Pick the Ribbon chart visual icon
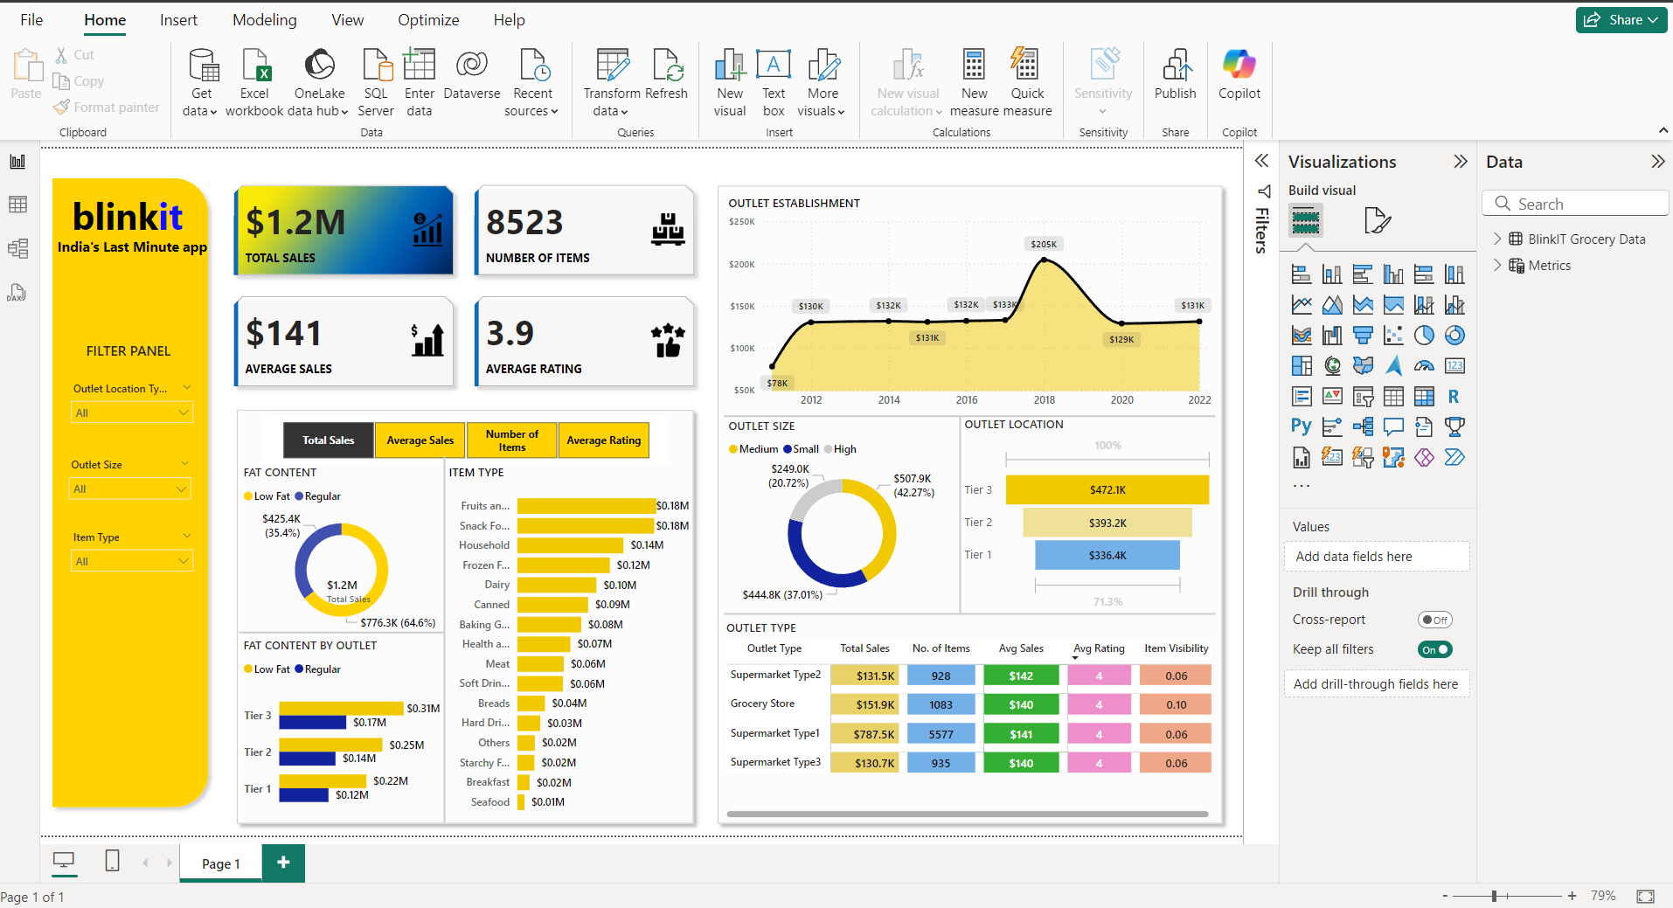The image size is (1673, 908). click(x=1302, y=336)
